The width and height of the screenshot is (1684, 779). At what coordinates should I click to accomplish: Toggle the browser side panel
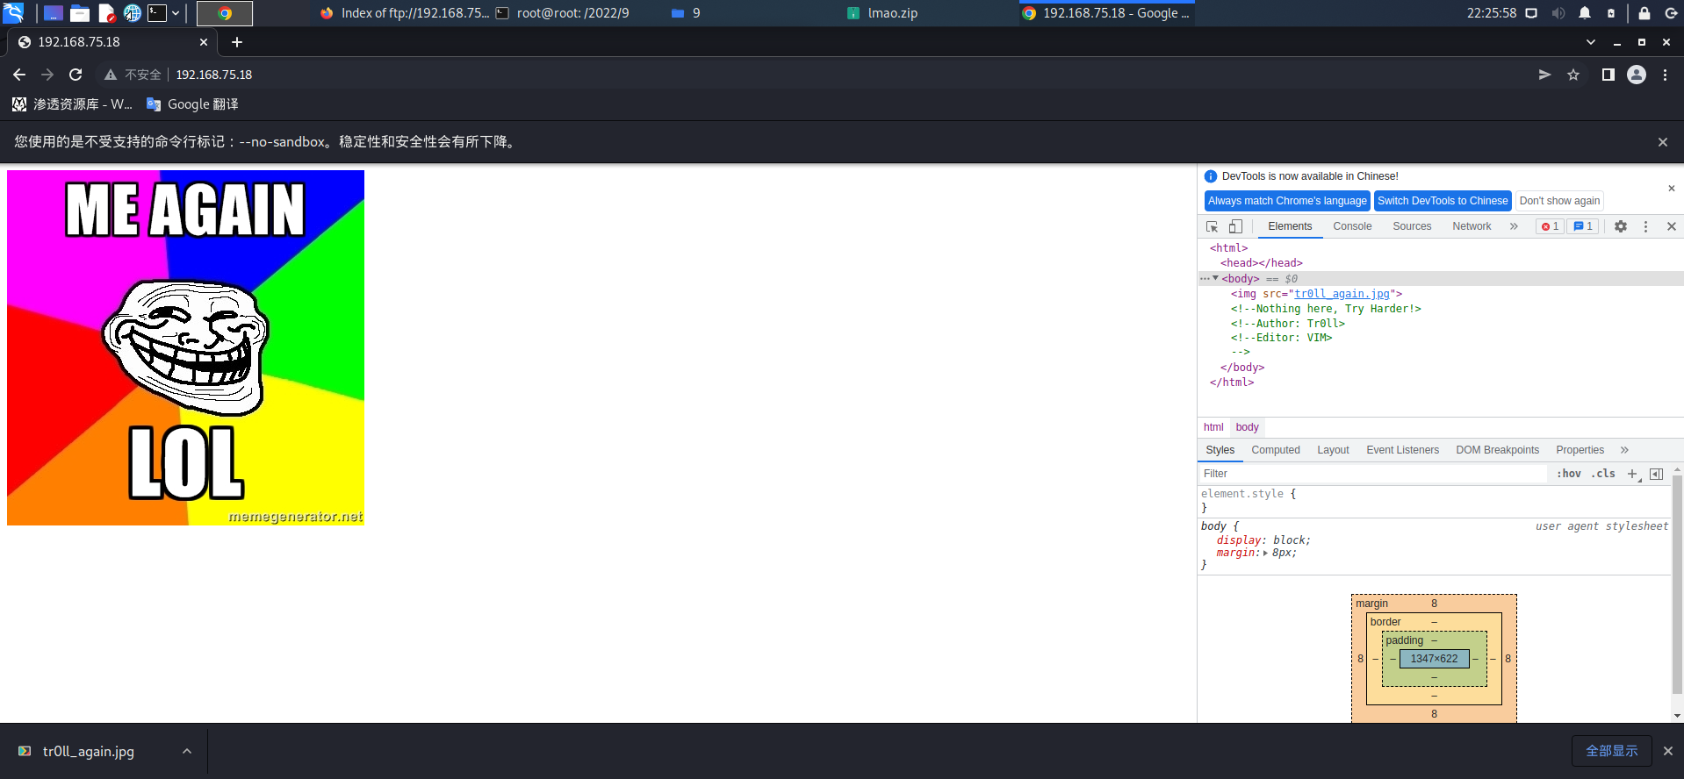coord(1608,75)
